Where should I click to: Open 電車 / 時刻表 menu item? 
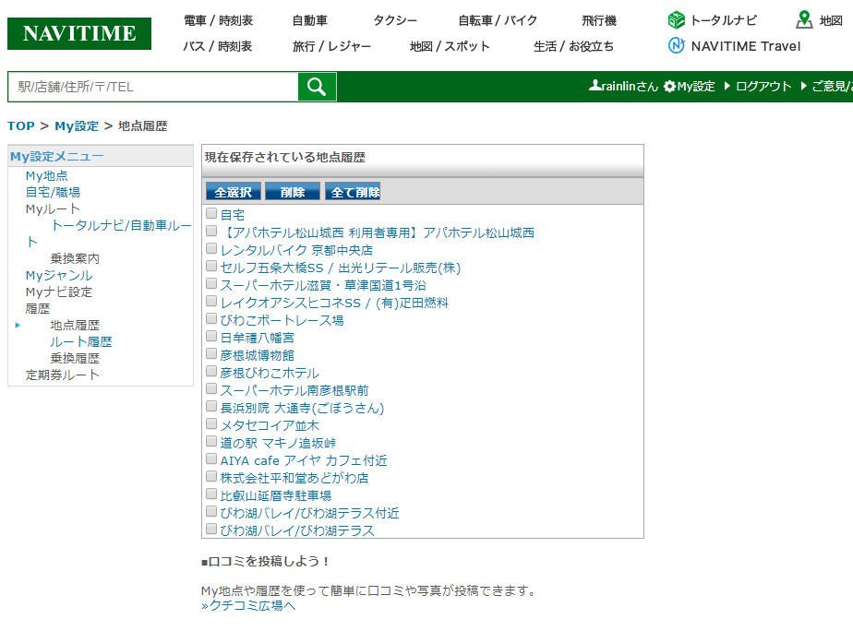218,20
